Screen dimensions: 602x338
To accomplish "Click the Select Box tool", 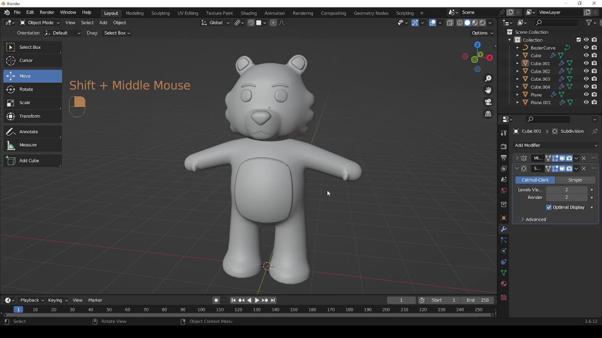I will coord(32,47).
